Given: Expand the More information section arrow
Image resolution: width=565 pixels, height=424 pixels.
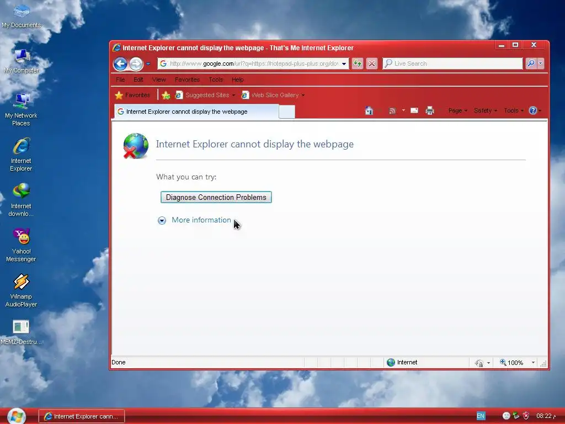Looking at the screenshot, I should click(162, 220).
